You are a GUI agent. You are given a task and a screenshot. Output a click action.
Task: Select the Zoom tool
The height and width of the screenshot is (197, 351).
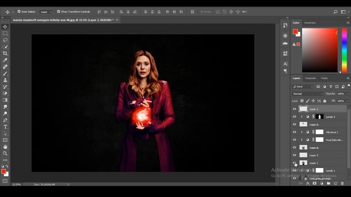[5, 153]
